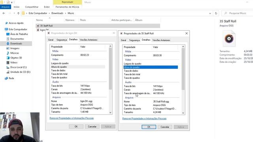Image resolution: width=253 pixels, height=142 pixels.
Task: Select Acesso rápido in sidebar
Action: (16, 23)
